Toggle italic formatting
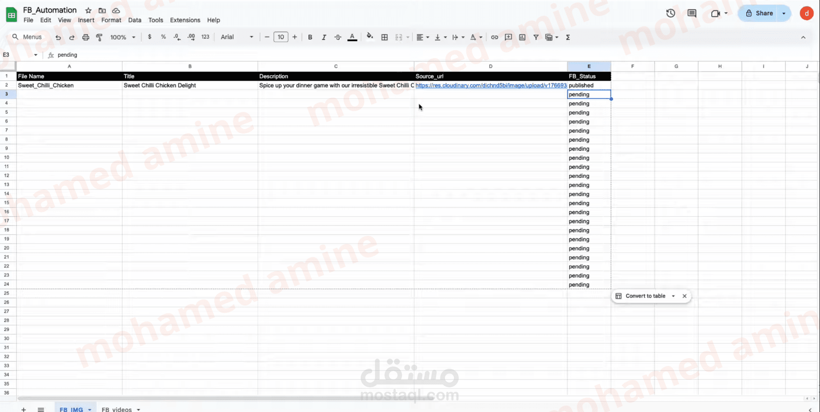The image size is (820, 412). [x=324, y=37]
